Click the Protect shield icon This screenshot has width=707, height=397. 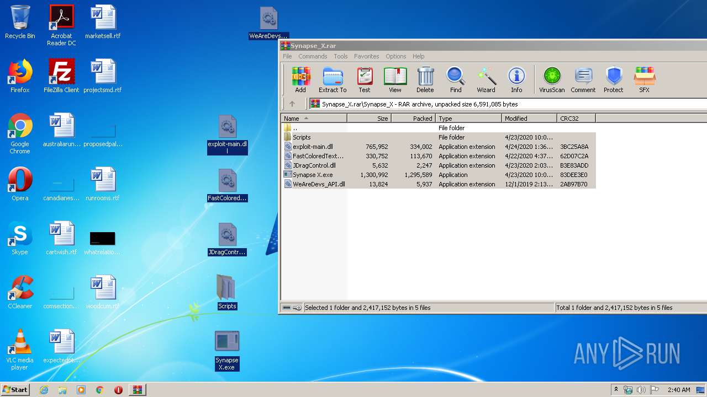click(613, 80)
